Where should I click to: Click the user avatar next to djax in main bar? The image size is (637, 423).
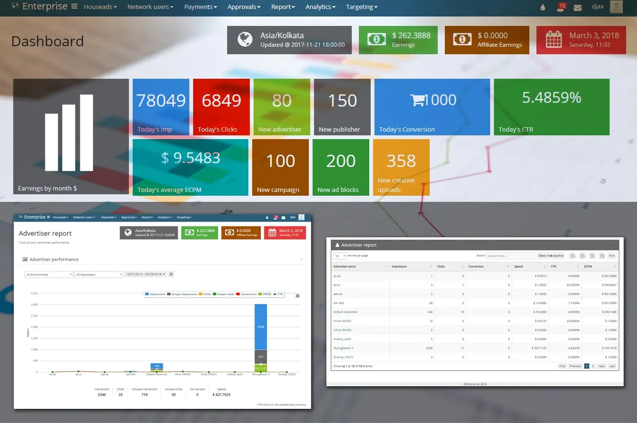point(616,7)
